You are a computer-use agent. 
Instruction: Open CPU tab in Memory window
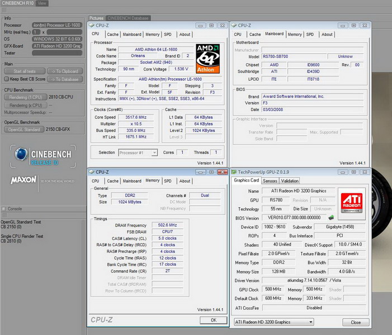[x=95, y=181]
